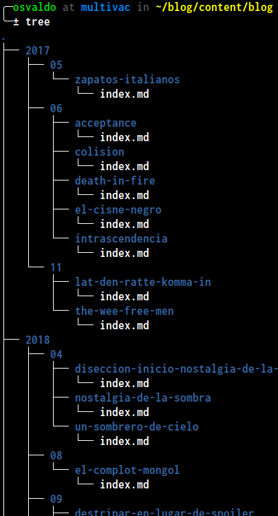
Task: Select the 04 folder under 2018
Action: click(x=56, y=355)
